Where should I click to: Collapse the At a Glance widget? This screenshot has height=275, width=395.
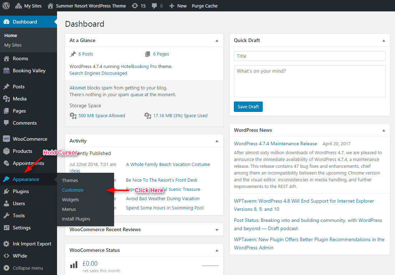coord(217,41)
